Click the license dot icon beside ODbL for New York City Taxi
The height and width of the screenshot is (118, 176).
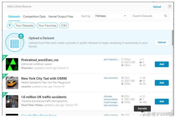coord(122,84)
